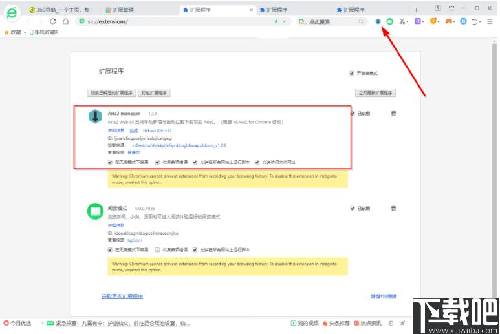This screenshot has width=500, height=334.
Task: Go to the home page icon
Action: (x=66, y=21)
